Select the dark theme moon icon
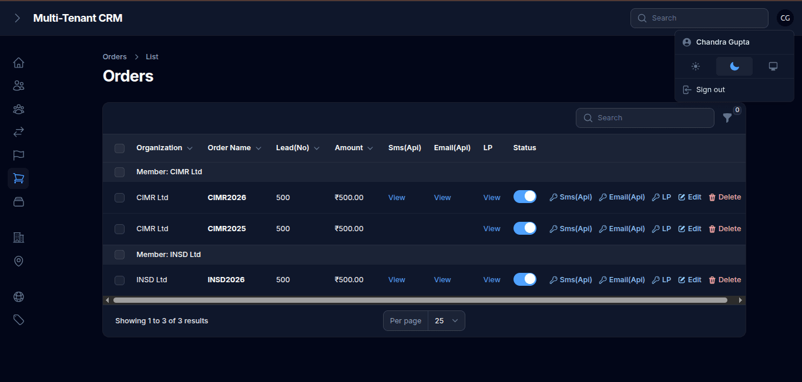Image resolution: width=802 pixels, height=382 pixels. click(734, 66)
